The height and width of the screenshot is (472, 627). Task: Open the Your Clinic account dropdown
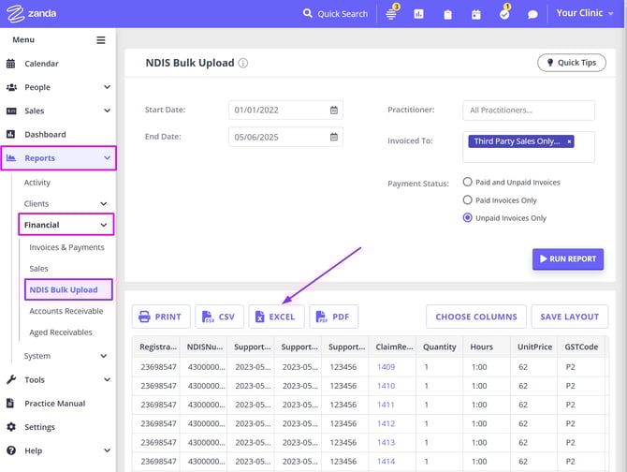click(585, 13)
